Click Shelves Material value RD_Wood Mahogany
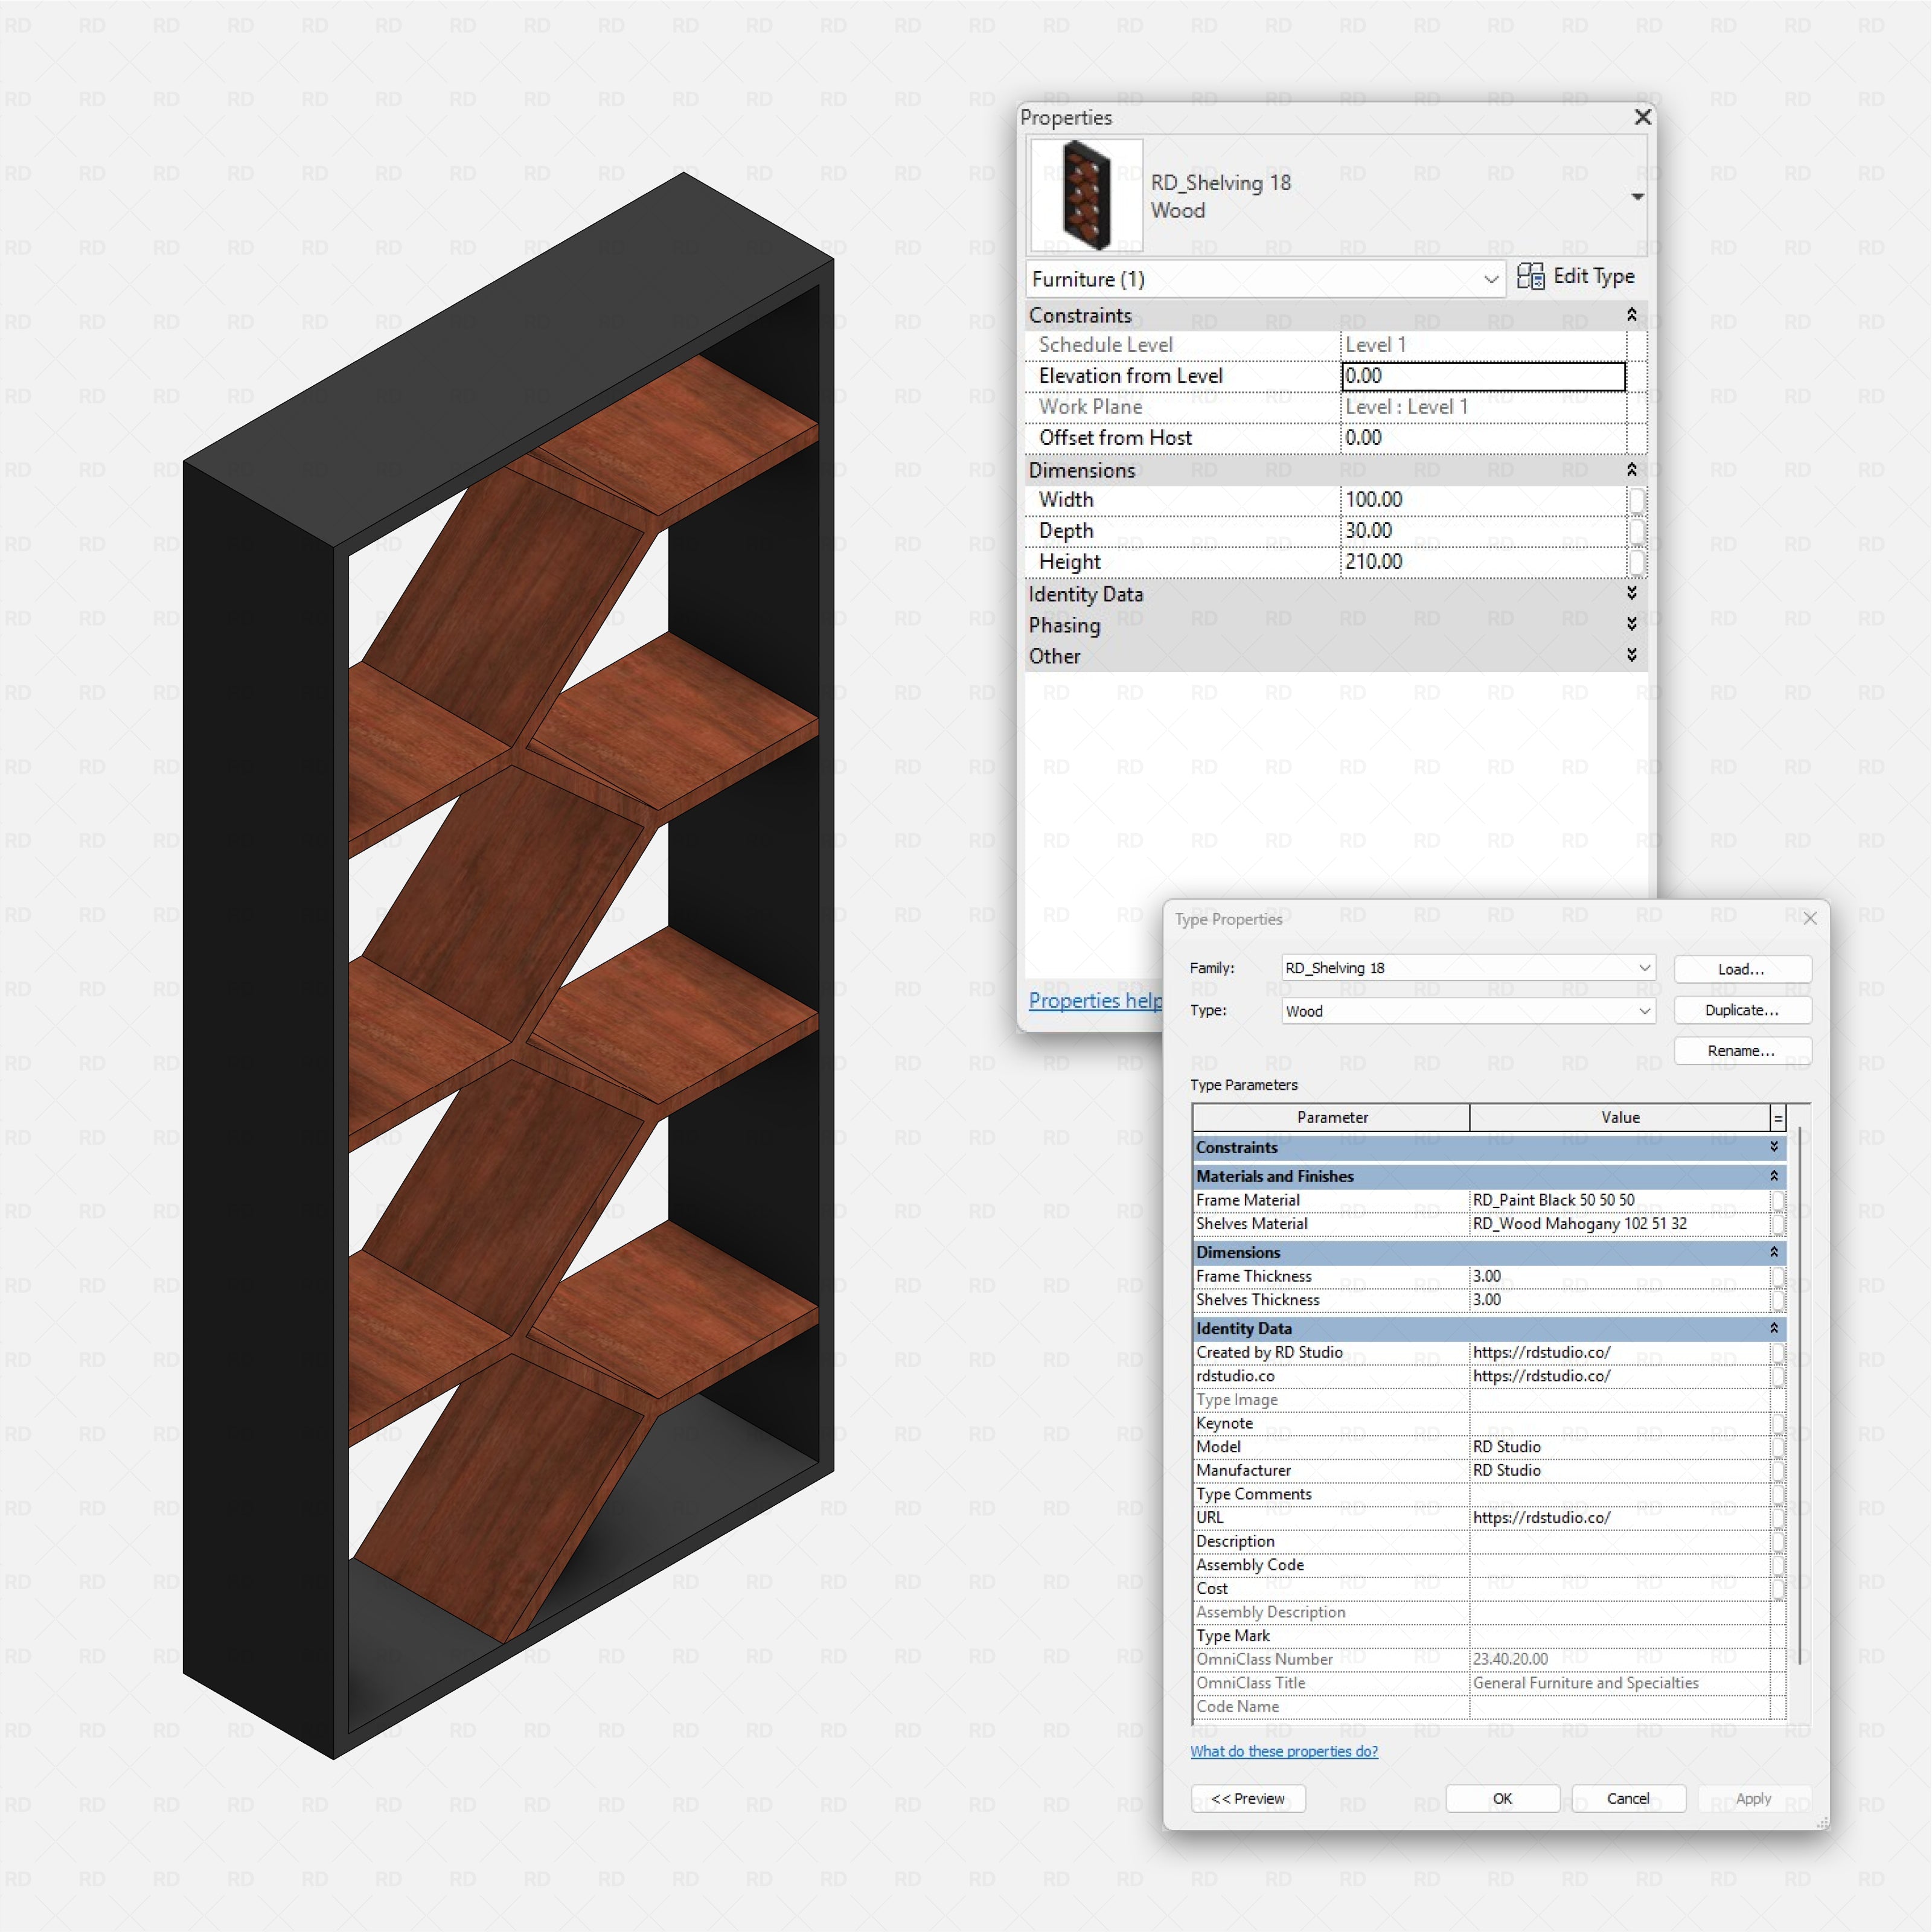Screen dimensions: 1932x1932 (x=1619, y=1224)
